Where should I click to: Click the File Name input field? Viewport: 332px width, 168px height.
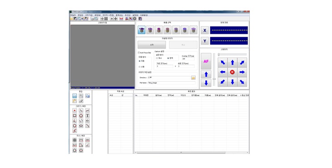(171, 83)
